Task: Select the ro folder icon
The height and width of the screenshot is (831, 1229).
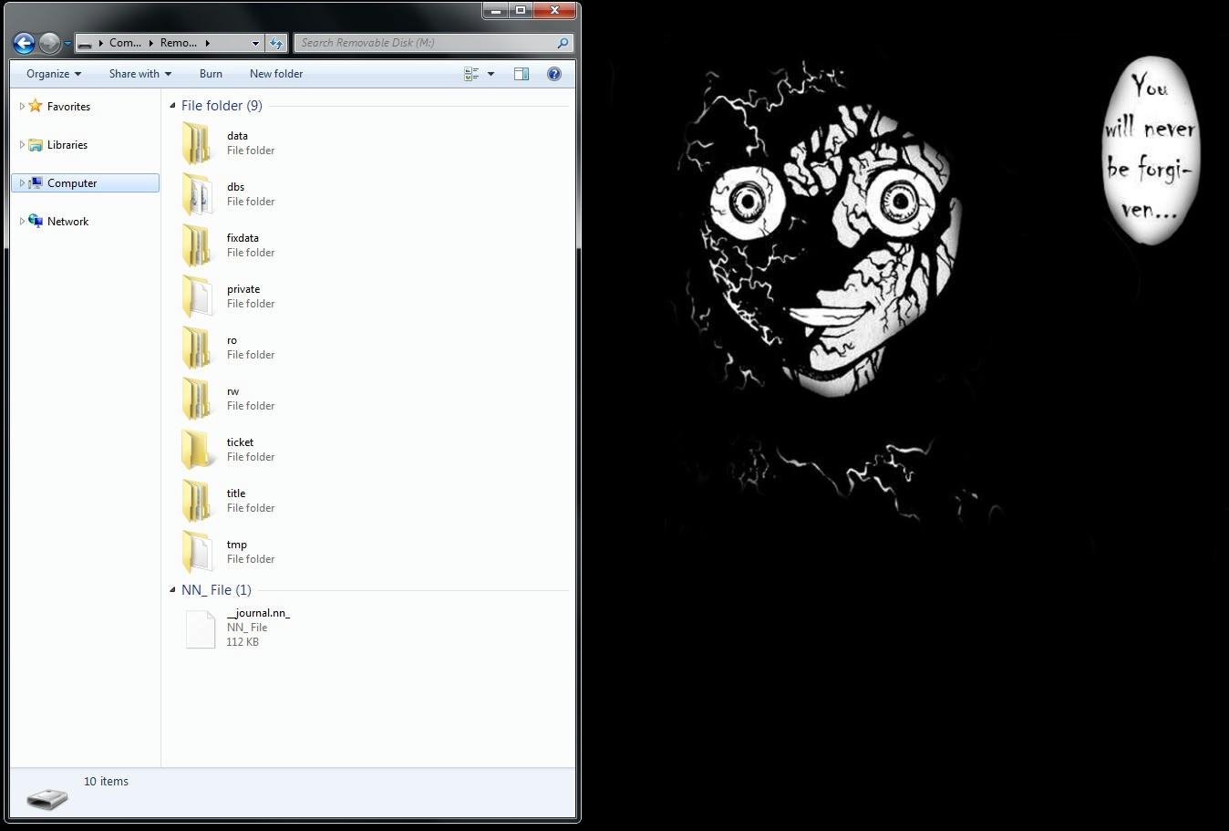Action: [x=196, y=348]
